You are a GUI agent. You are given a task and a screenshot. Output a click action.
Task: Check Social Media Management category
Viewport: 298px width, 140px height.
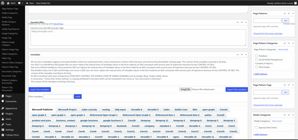(x=257, y=60)
